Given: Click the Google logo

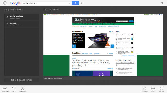Looking at the screenshot, I should coord(15,3).
